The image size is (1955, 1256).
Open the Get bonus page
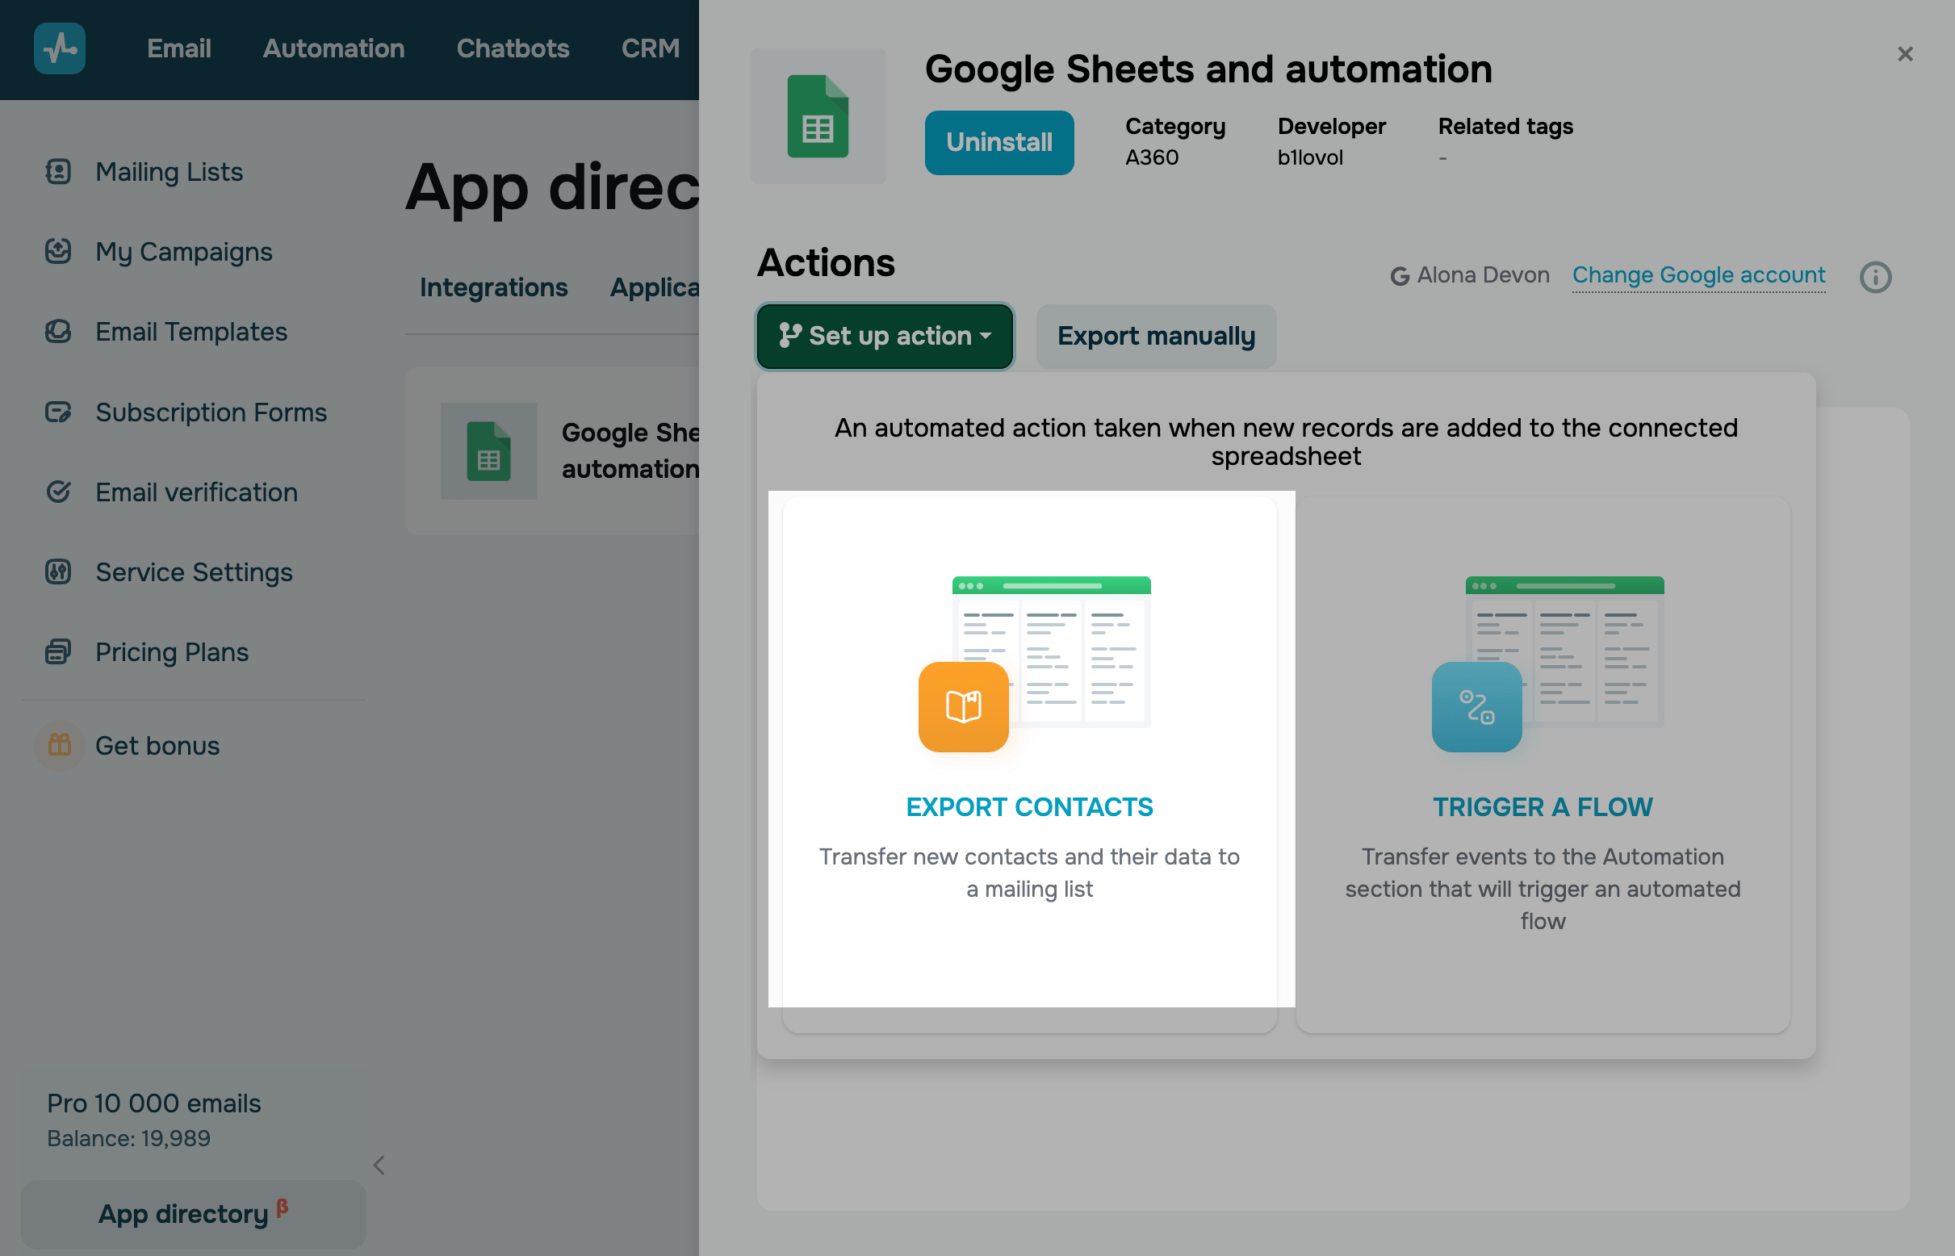point(157,747)
